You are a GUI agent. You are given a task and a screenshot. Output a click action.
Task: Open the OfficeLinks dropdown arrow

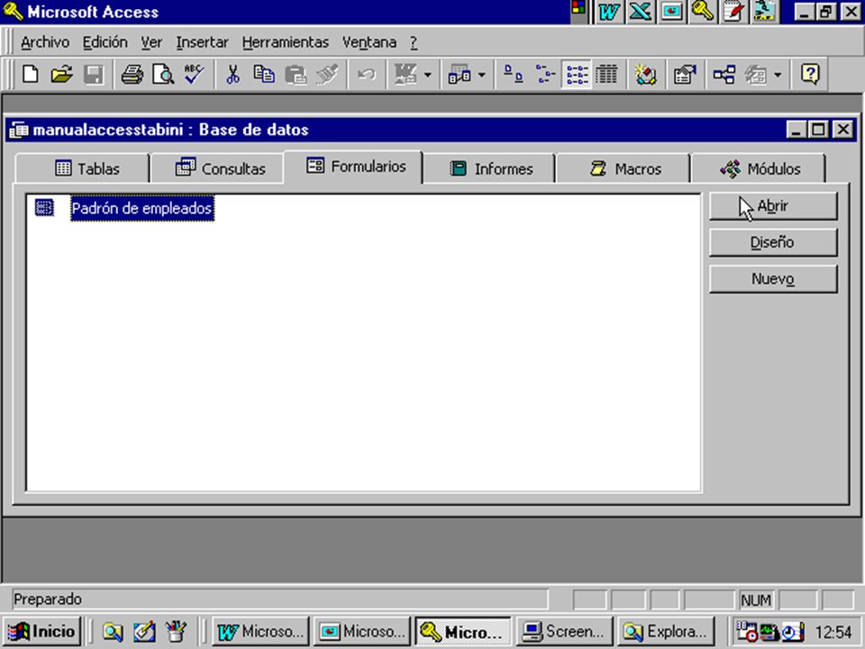point(427,74)
